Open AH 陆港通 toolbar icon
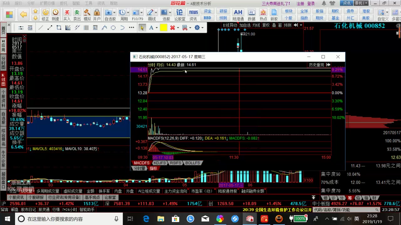 238,15
